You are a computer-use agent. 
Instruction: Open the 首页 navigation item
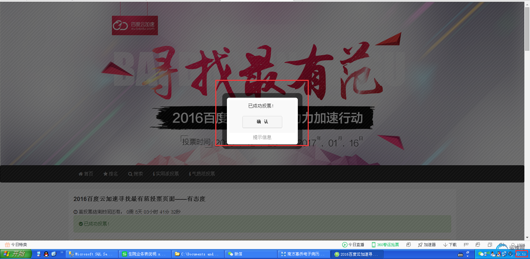coord(86,174)
